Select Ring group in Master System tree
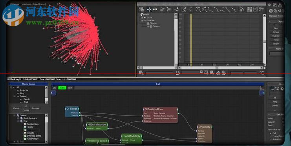Image resolution: width=291 pixels, height=146 pixels. (22, 93)
